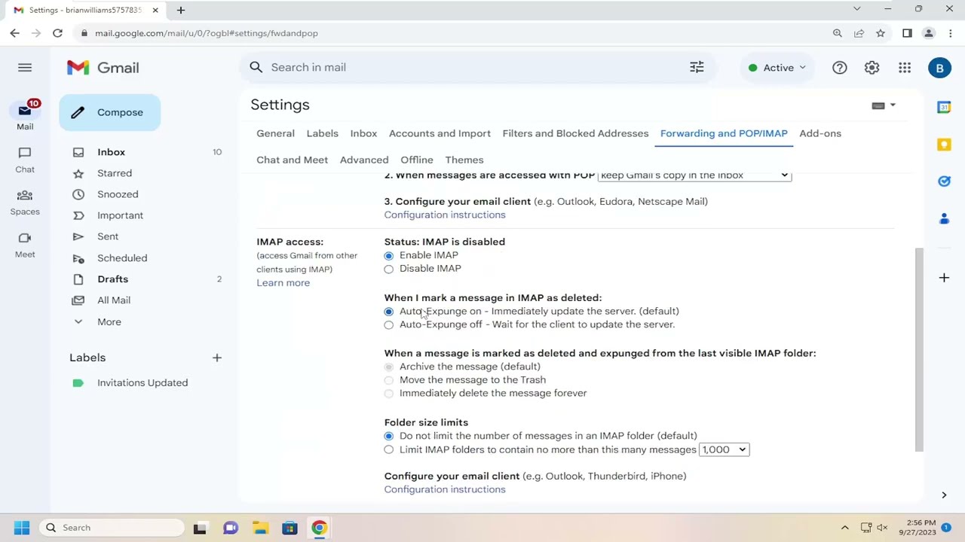The width and height of the screenshot is (965, 542).
Task: Open the Advanced settings tab
Action: (364, 160)
